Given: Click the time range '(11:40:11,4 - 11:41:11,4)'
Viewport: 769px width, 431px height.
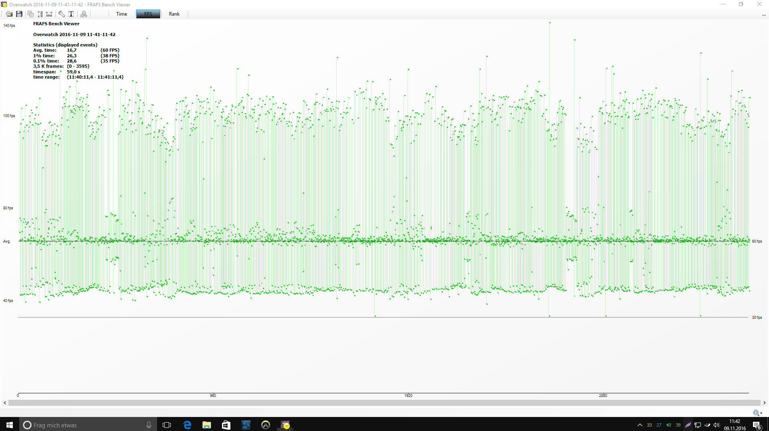Looking at the screenshot, I should [x=95, y=77].
